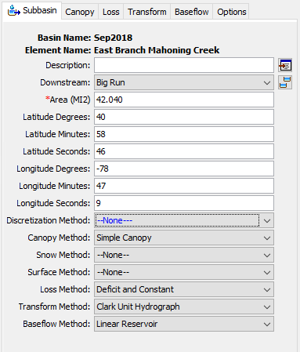Open the Discretization Method dropdown
300x352 pixels.
pos(184,220)
